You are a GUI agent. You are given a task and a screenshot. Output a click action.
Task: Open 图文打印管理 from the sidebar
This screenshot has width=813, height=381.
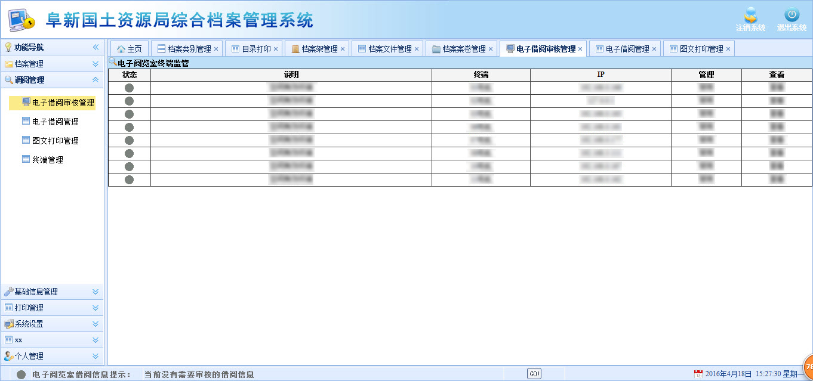coord(55,141)
